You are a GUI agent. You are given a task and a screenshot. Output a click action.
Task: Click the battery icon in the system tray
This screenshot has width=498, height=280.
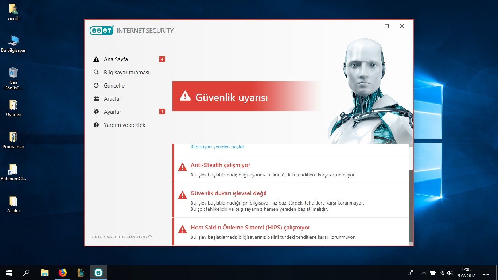[433, 273]
